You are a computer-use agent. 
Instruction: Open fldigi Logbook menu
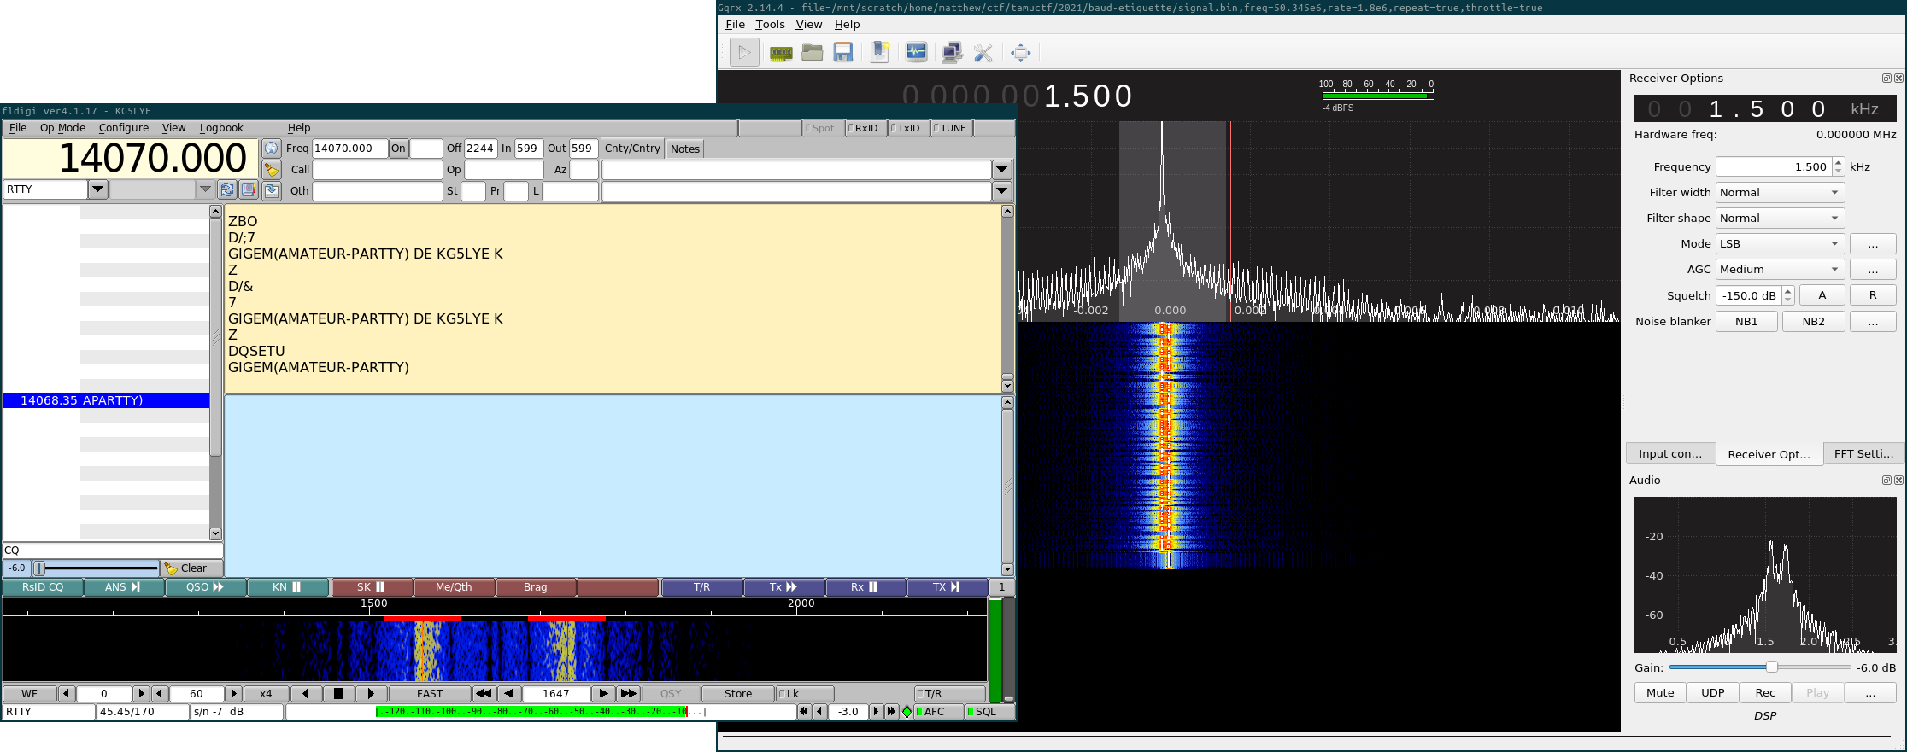[x=221, y=128]
